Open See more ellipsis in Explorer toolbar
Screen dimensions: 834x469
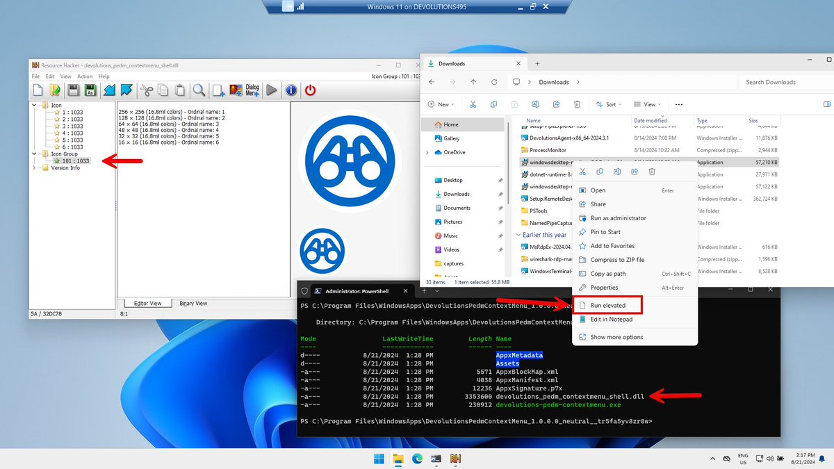coord(679,104)
